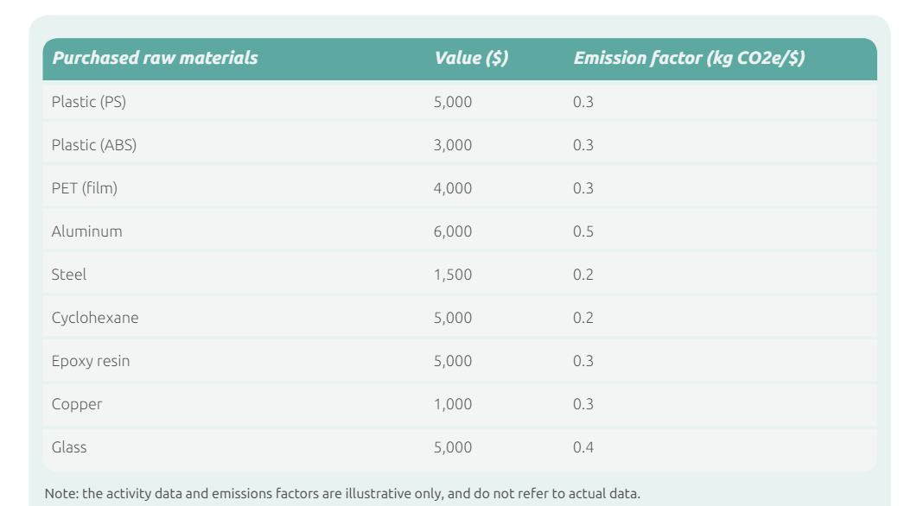The width and height of the screenshot is (917, 506).
Task: Click Steel's 1,500 value cell
Action: 453,275
